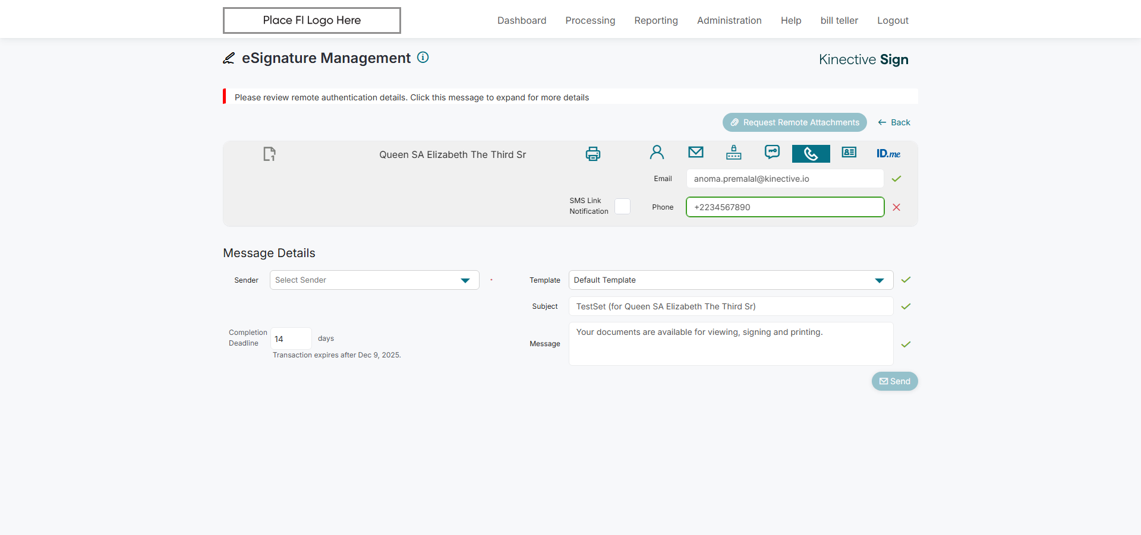Click the print icon for the signer
This screenshot has height=535, width=1141.
592,154
